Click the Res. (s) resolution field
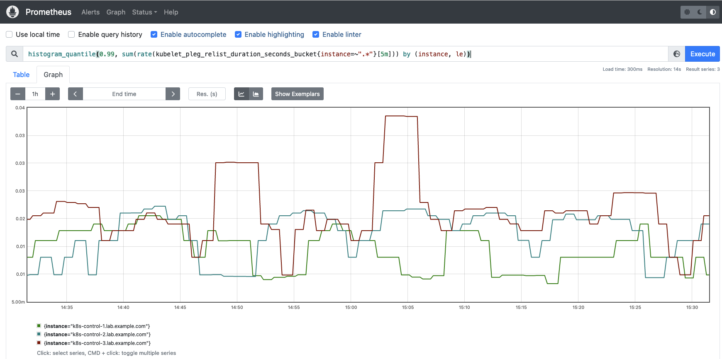722x359 pixels. [207, 94]
